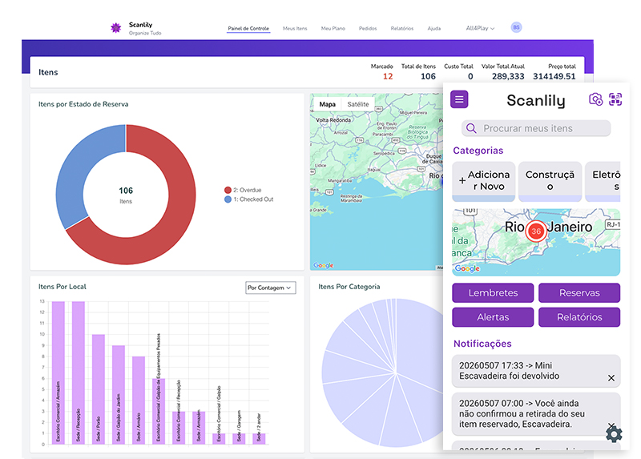Click the search magnifier icon in mobile panel
This screenshot has height=459, width=641.
pos(471,128)
